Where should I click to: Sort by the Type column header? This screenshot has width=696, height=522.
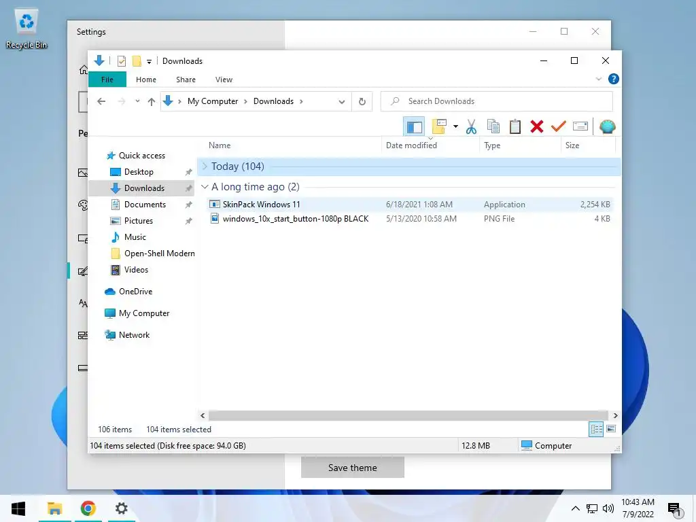tap(492, 145)
